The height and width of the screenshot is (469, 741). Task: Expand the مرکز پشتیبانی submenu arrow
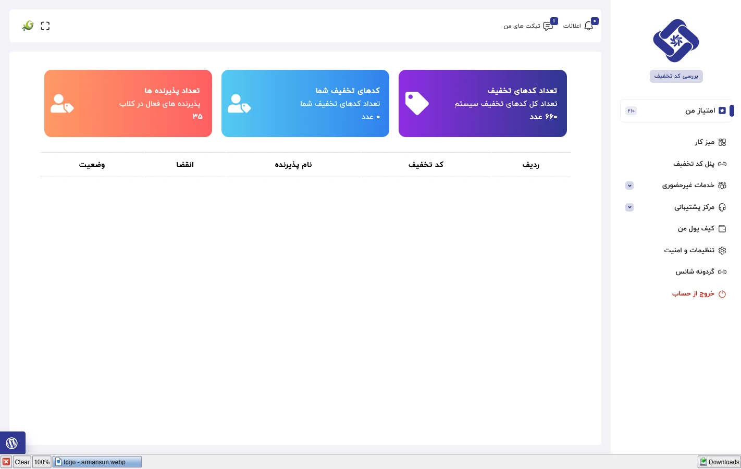coord(629,207)
